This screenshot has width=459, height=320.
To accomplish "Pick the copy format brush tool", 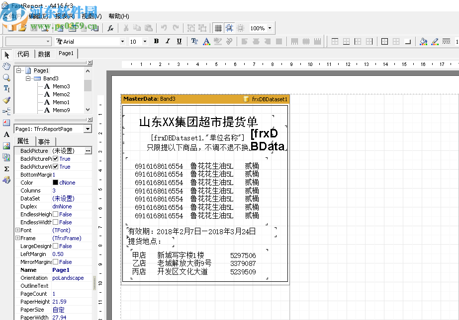I will point(6,100).
